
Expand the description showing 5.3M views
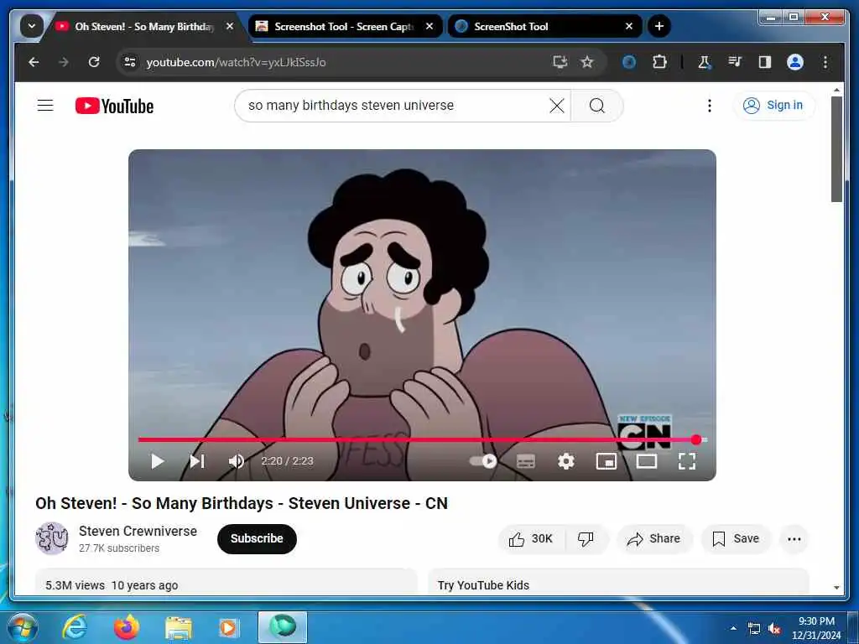coord(226,582)
